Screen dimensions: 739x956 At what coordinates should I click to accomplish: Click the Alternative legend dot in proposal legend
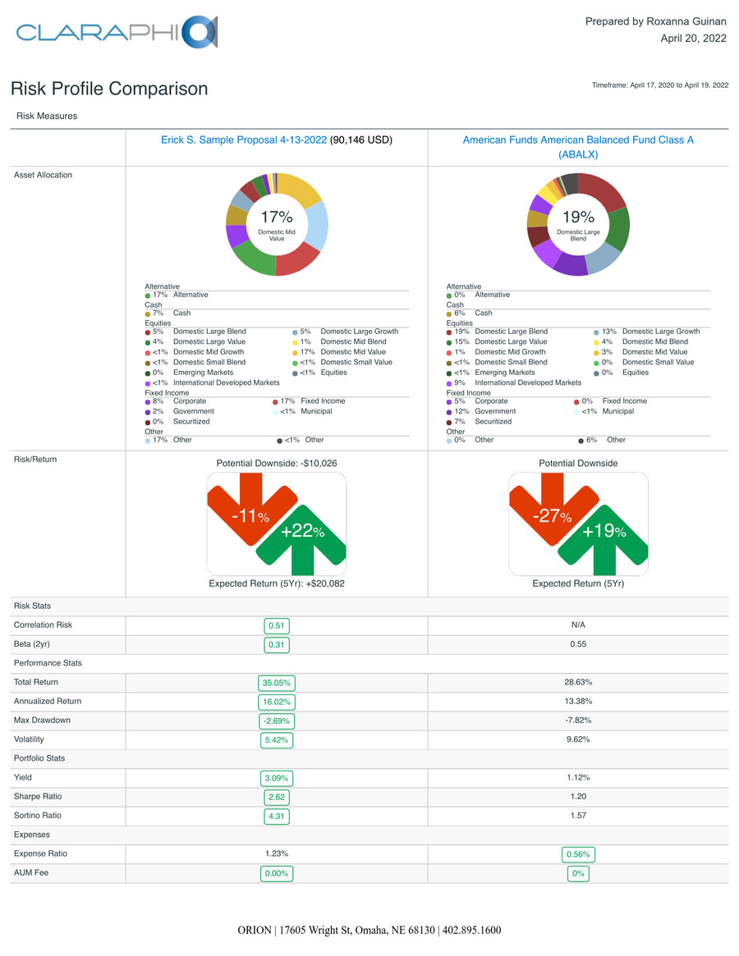click(x=149, y=295)
